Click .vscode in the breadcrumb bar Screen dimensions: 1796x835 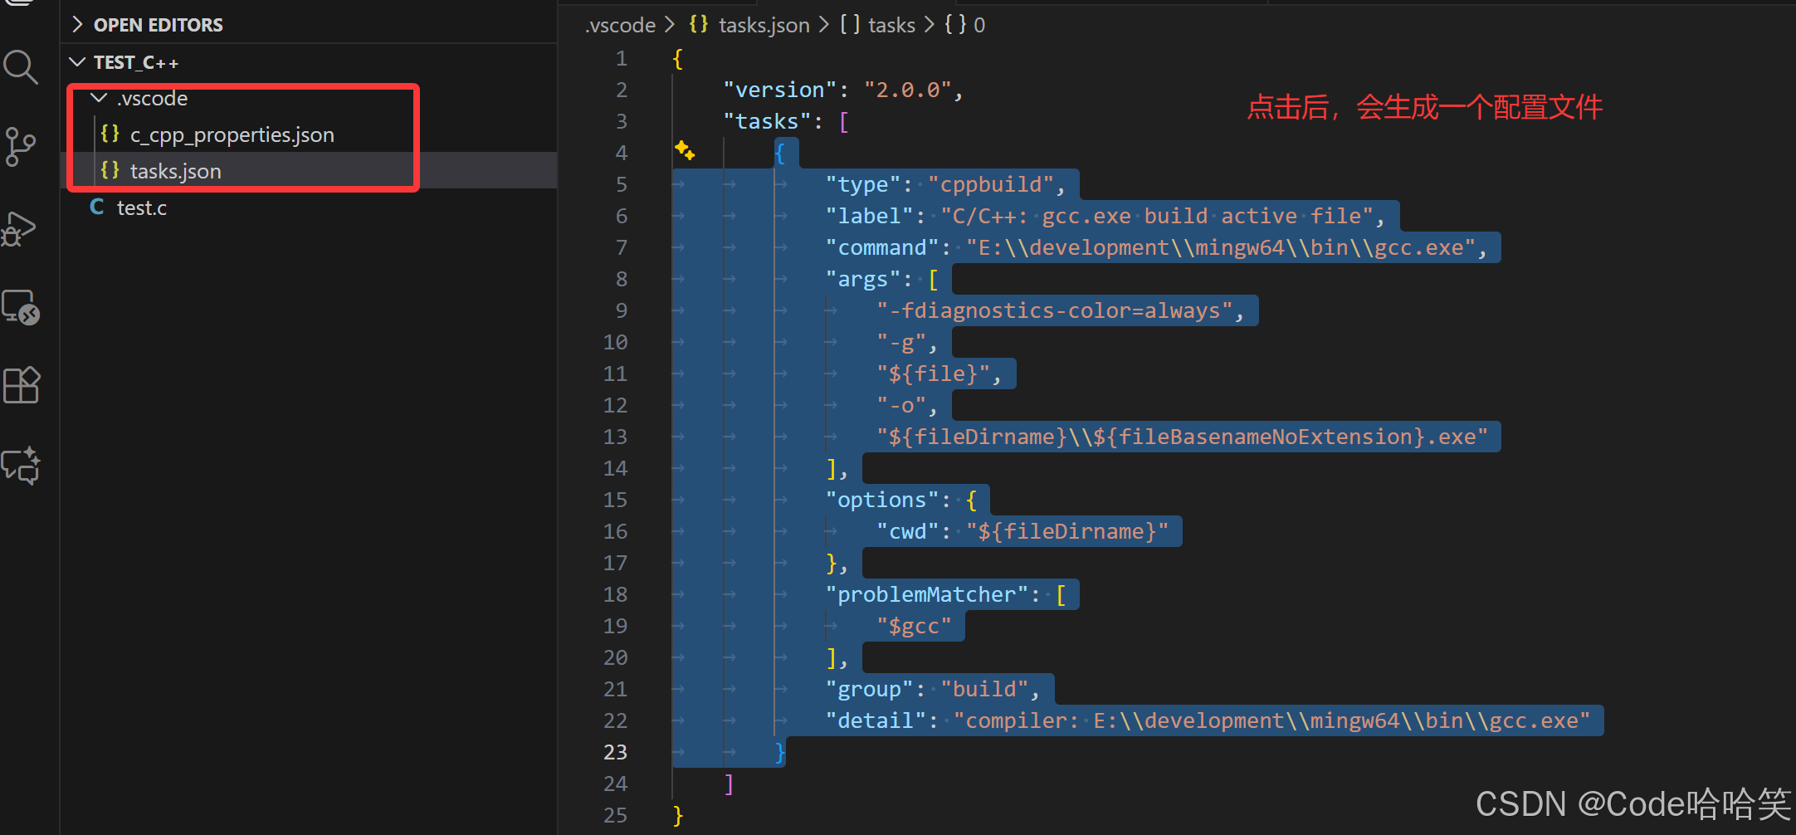620,24
